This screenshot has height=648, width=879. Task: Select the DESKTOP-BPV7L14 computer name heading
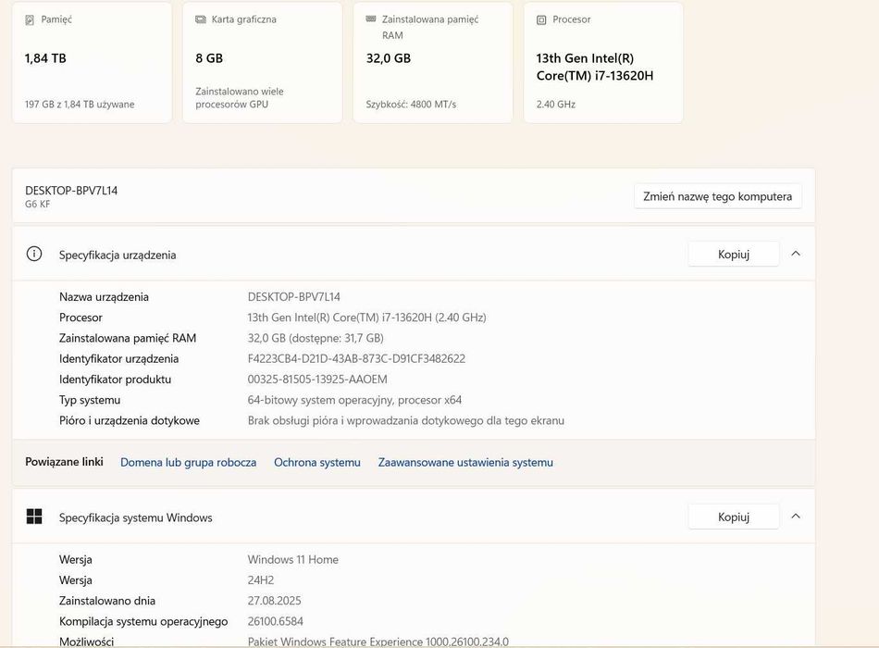pos(71,190)
